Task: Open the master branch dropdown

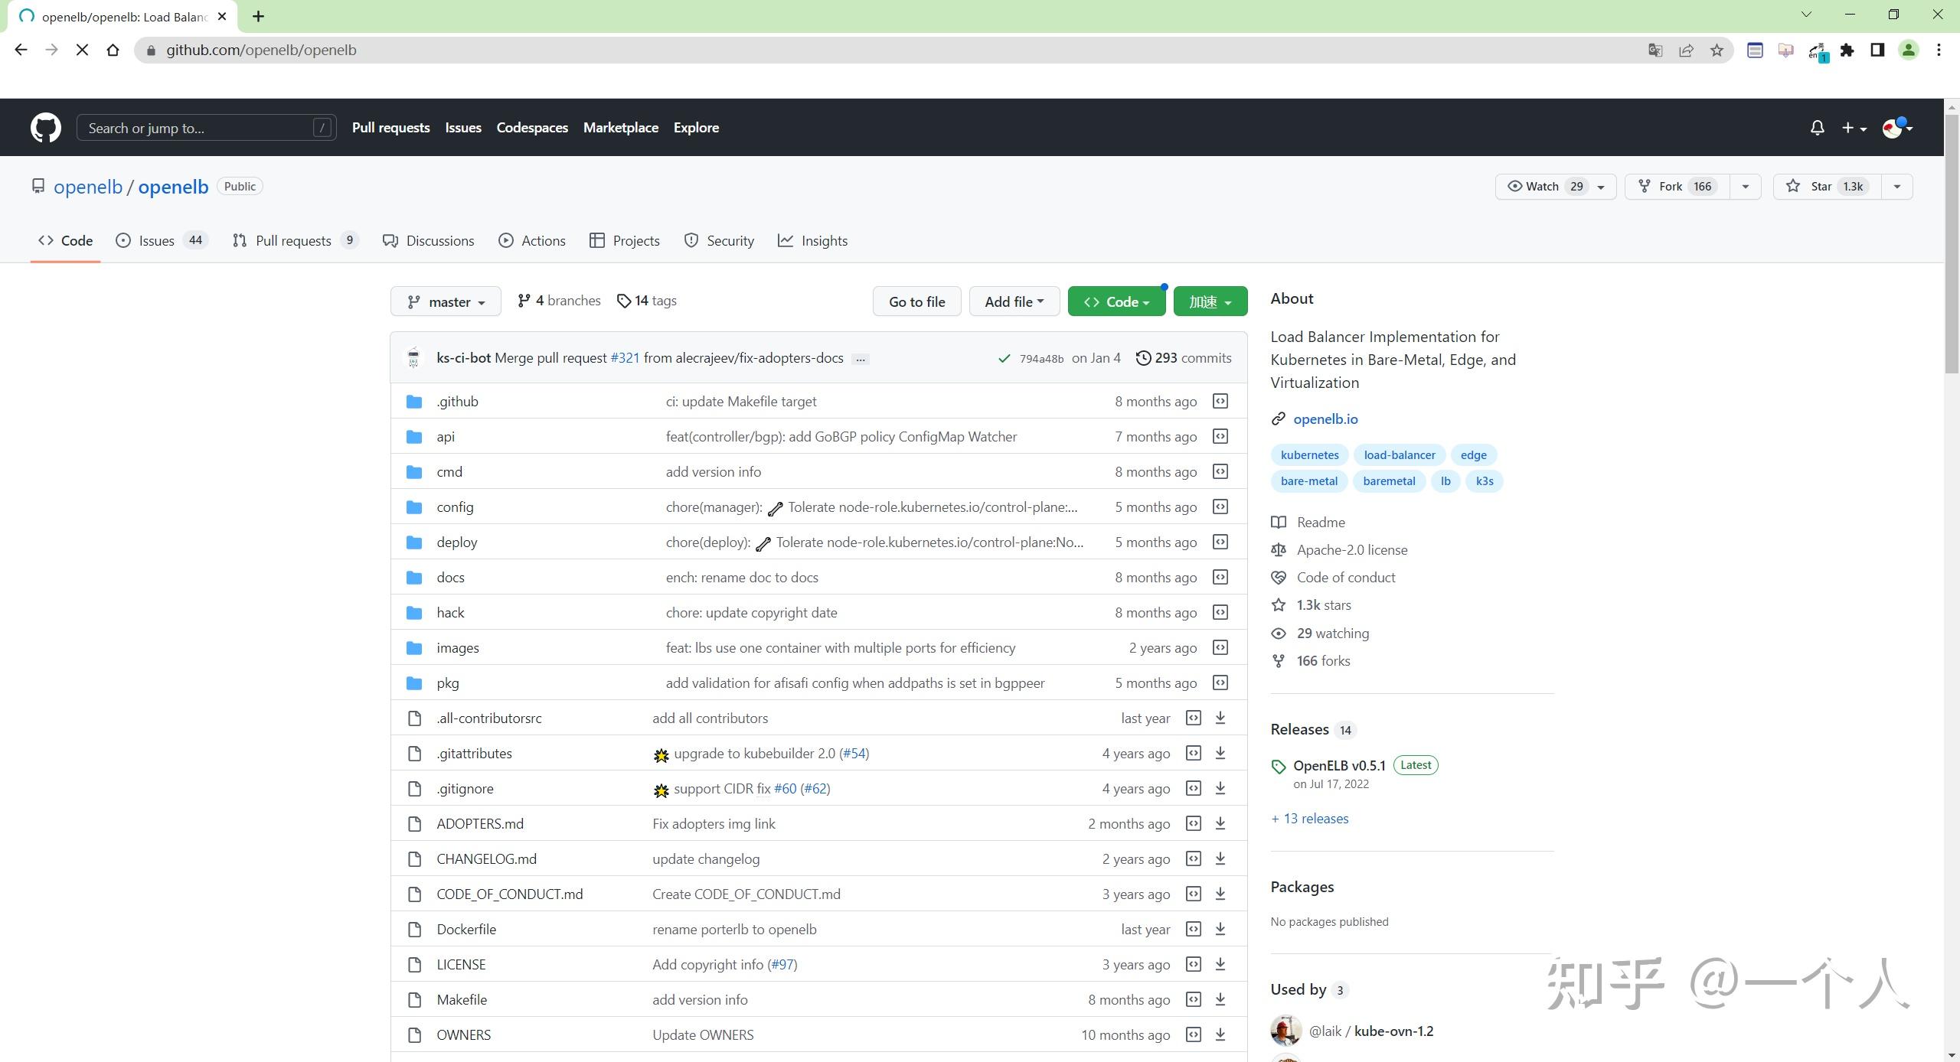Action: (x=446, y=301)
